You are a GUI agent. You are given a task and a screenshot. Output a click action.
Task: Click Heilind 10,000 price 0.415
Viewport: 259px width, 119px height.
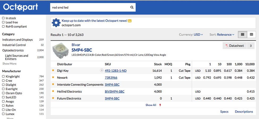[251, 91]
